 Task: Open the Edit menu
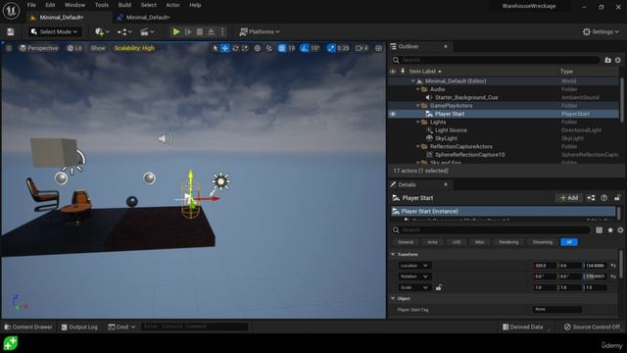coord(50,5)
